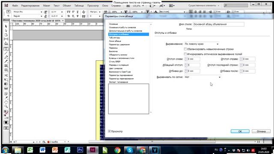Screen dimensions: 274x154
Task: Toggle the Просмотр preview checkbox
Action: click(110, 131)
